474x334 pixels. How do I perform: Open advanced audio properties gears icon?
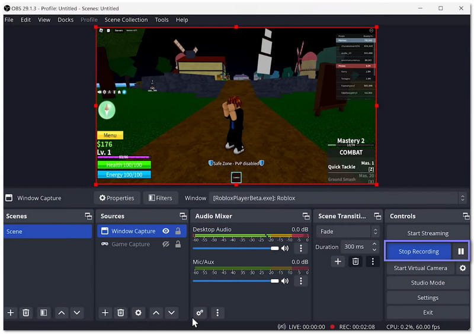[x=200, y=313]
